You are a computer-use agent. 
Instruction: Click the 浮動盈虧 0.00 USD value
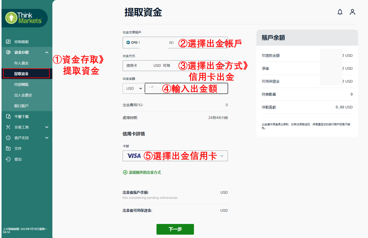click(344, 107)
